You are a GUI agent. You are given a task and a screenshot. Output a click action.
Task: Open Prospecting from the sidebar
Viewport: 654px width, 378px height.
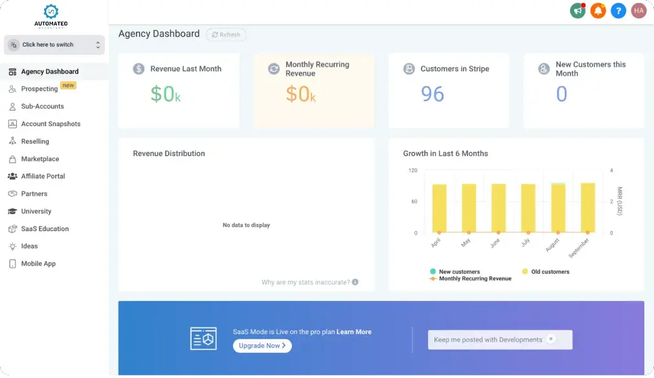(x=39, y=89)
